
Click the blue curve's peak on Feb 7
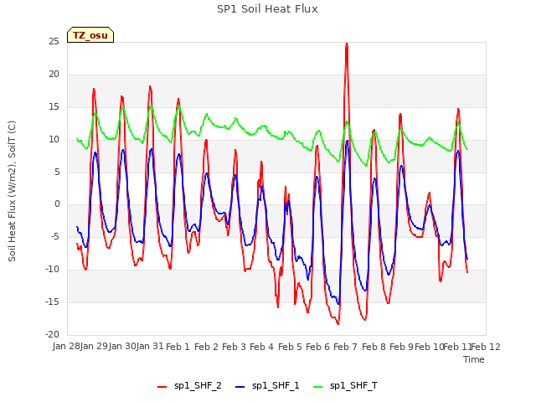tap(347, 142)
